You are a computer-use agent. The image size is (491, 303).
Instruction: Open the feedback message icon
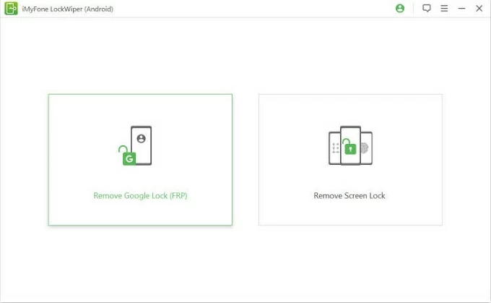[427, 9]
